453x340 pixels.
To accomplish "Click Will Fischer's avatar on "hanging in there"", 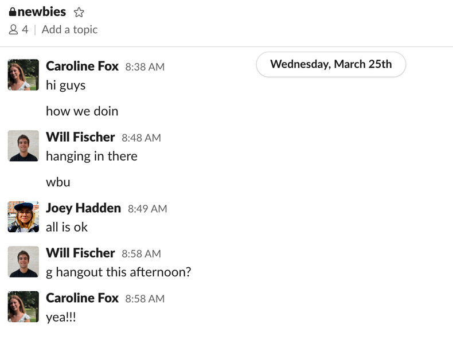I will pos(24,146).
